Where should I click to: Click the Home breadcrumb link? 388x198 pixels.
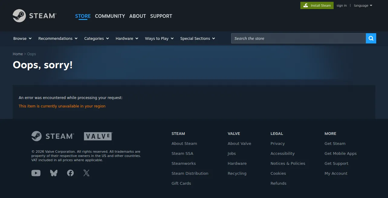[18, 54]
